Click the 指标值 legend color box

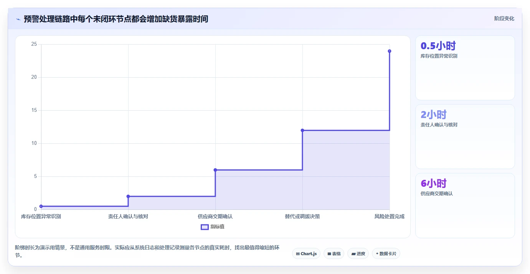[205, 227]
